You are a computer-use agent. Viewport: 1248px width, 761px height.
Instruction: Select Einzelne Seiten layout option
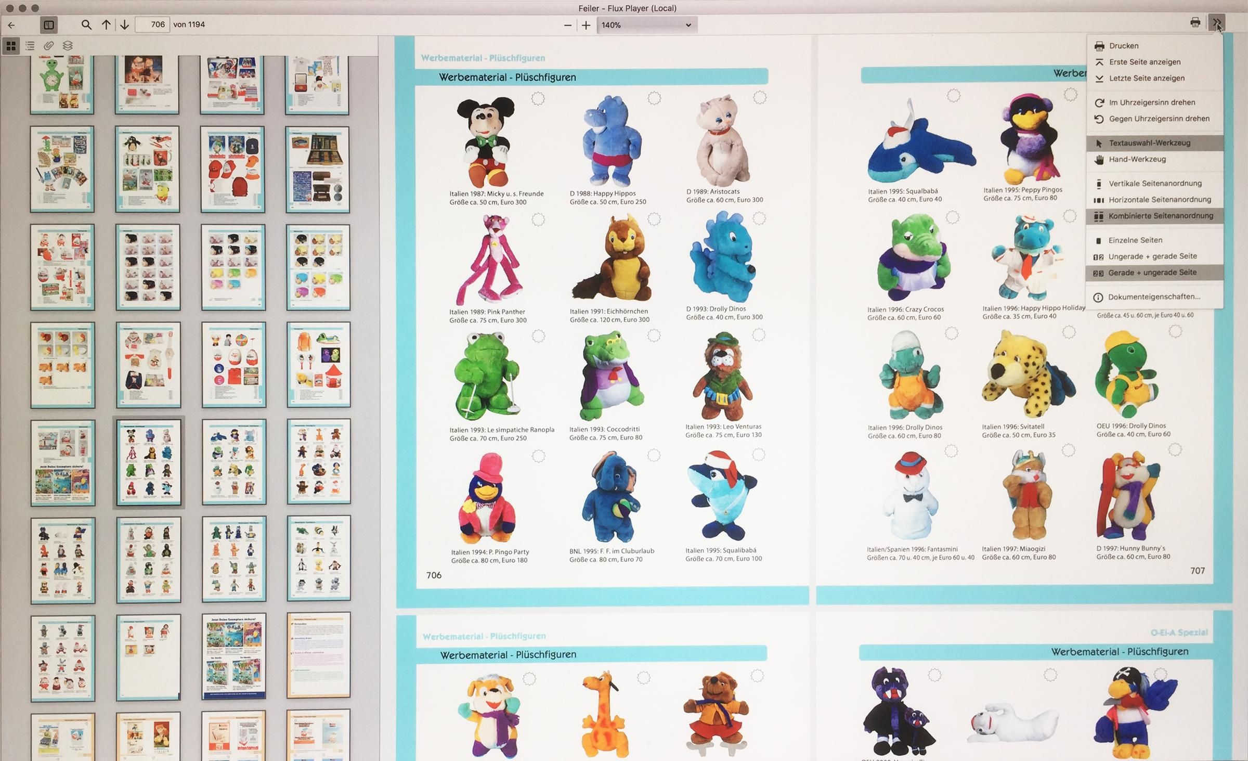(x=1135, y=240)
